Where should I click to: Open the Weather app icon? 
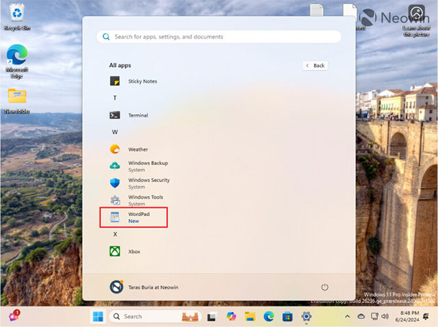[115, 149]
